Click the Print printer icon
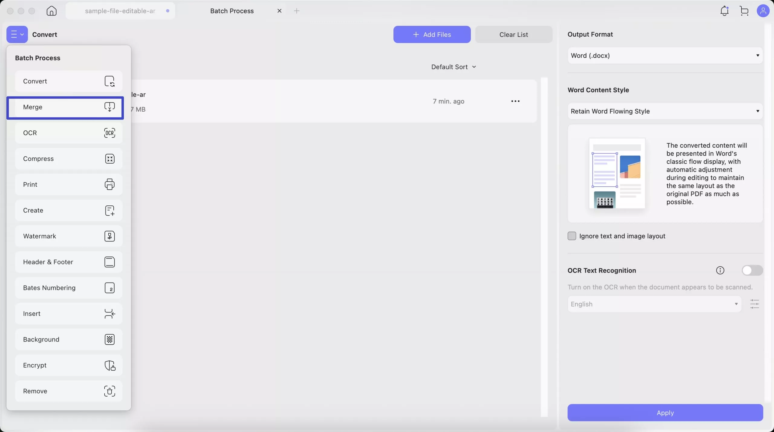The image size is (774, 432). (x=109, y=184)
